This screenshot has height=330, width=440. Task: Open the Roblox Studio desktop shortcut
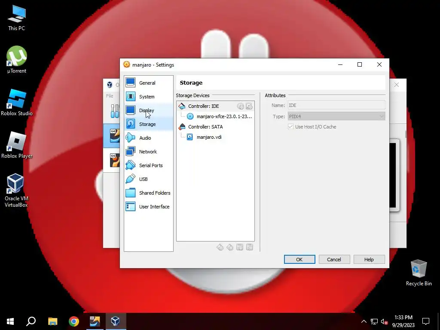pyautogui.click(x=17, y=102)
